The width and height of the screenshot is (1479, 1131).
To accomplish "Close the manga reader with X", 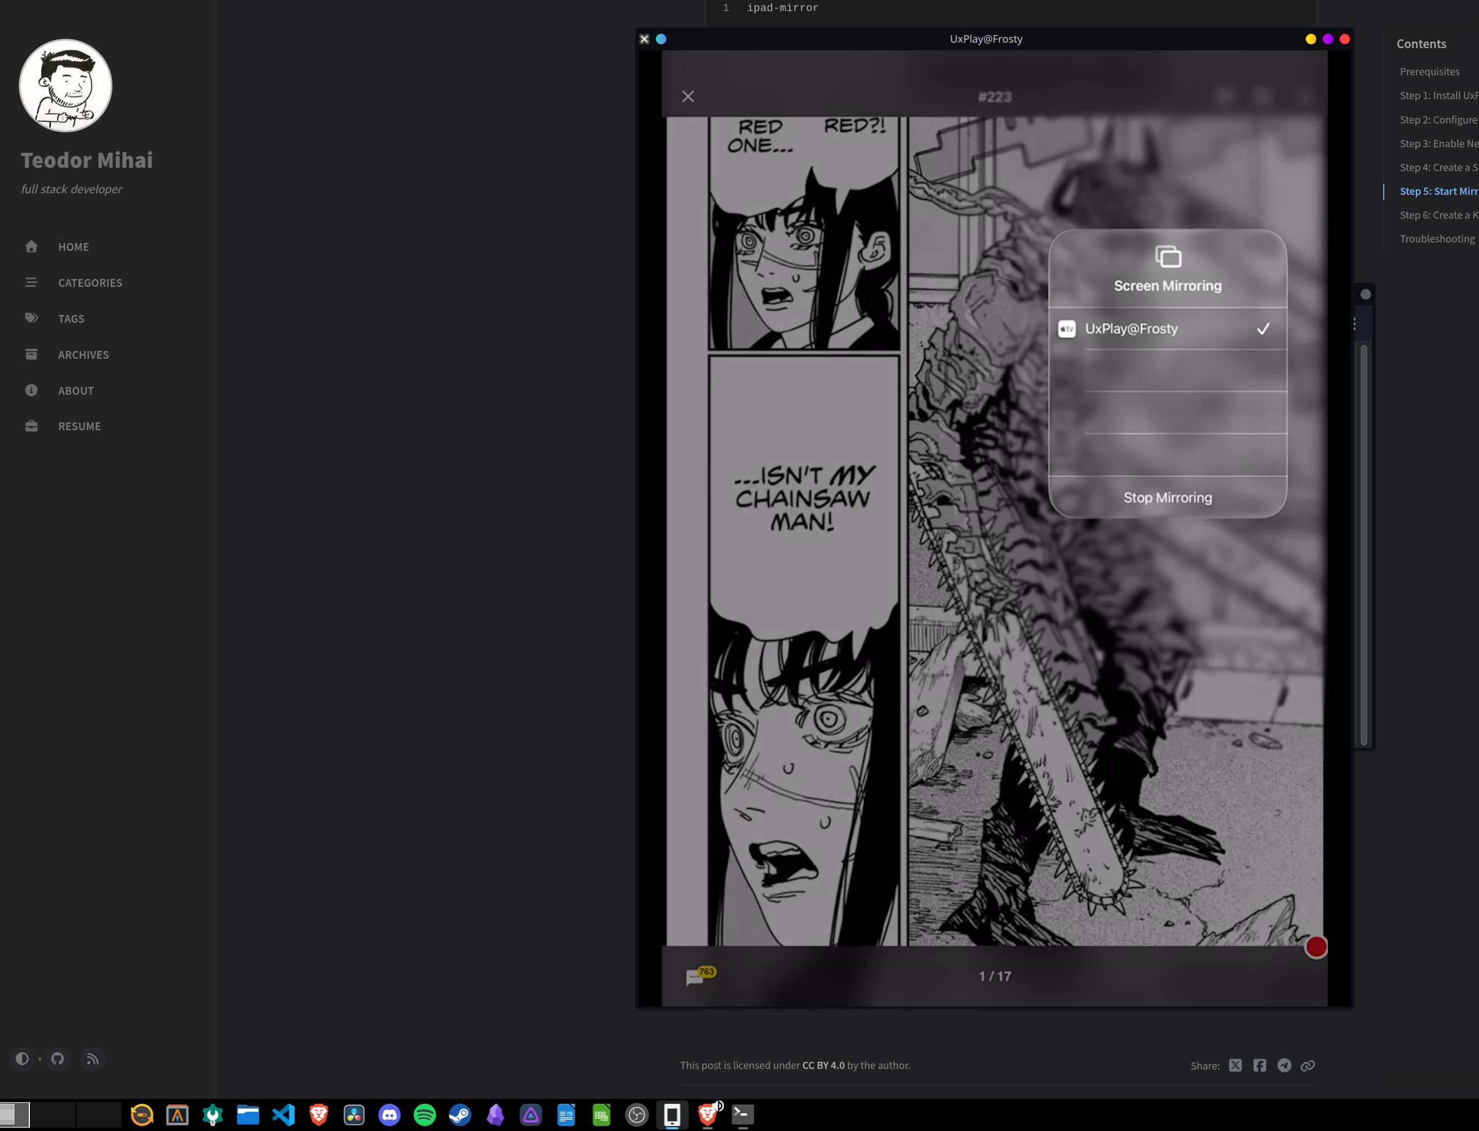I will (687, 97).
